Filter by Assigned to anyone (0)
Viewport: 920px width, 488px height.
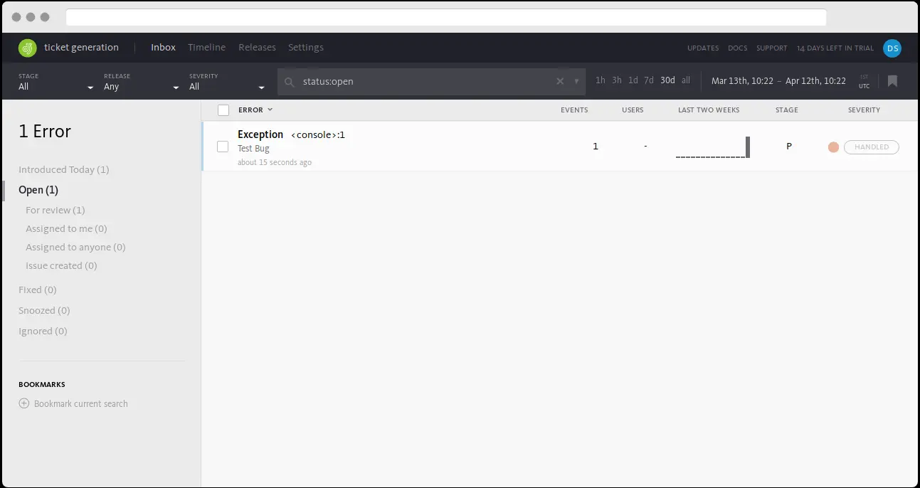point(75,247)
